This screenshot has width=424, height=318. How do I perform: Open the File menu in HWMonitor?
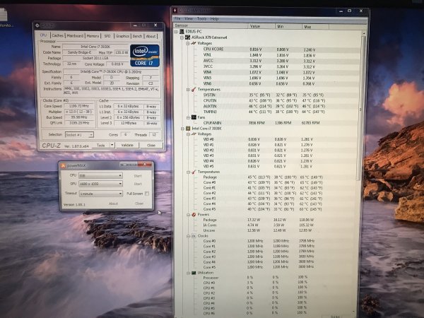pyautogui.click(x=177, y=18)
